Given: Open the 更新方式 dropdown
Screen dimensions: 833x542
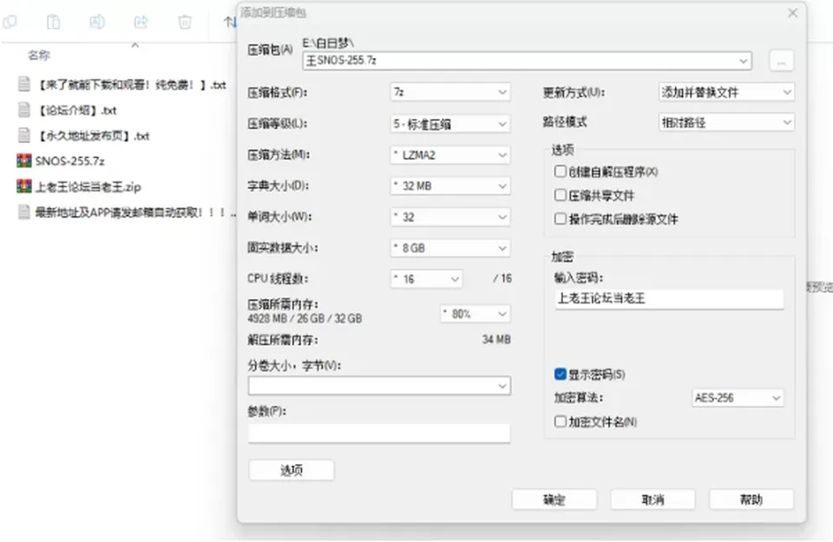Looking at the screenshot, I should [x=726, y=93].
